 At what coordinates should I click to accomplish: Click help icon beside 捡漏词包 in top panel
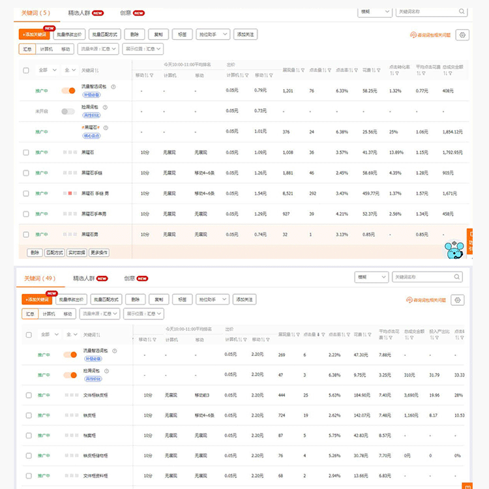[x=105, y=108]
